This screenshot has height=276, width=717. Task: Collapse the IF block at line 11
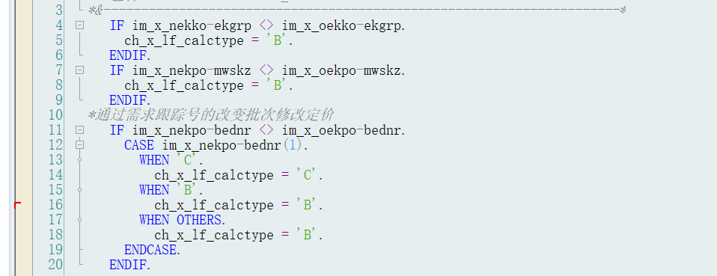coord(80,130)
